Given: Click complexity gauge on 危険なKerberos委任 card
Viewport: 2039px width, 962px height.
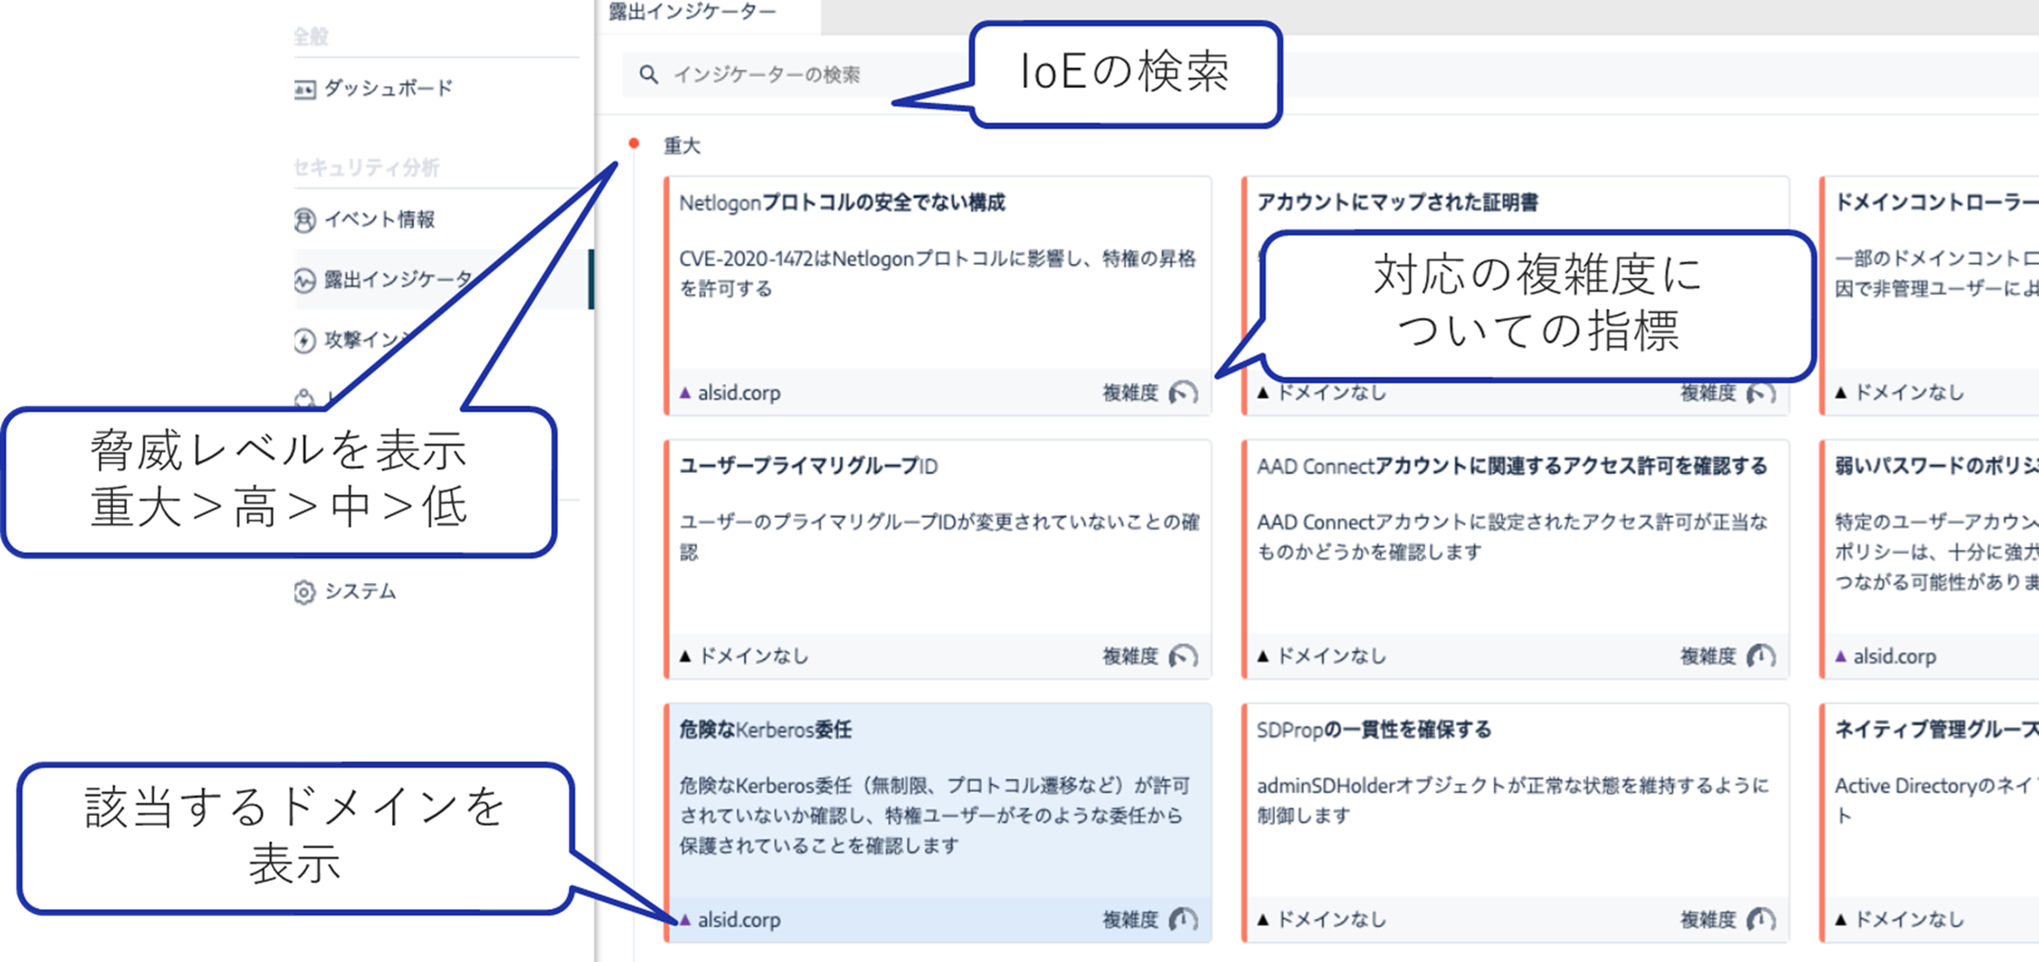Looking at the screenshot, I should point(1184,920).
